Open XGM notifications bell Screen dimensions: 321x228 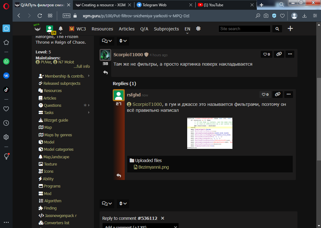point(61,29)
